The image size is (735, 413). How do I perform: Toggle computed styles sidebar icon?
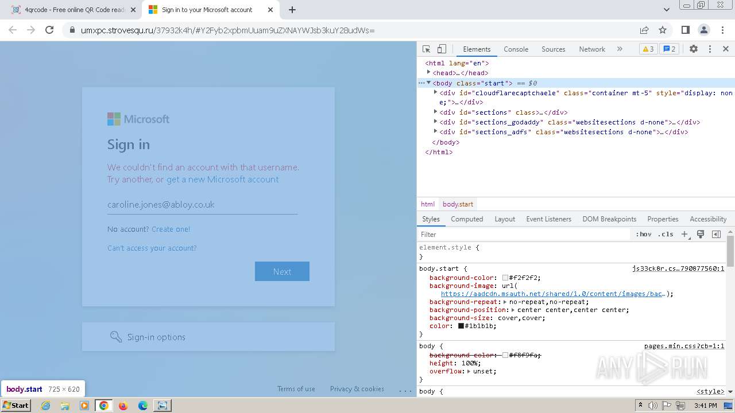point(716,234)
